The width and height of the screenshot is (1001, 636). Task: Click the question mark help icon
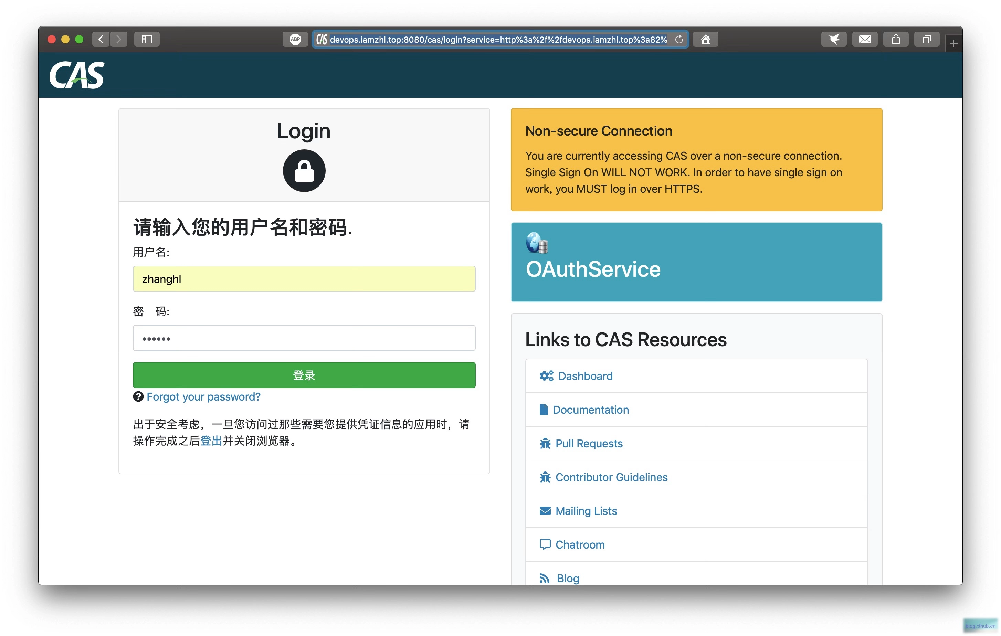point(138,396)
